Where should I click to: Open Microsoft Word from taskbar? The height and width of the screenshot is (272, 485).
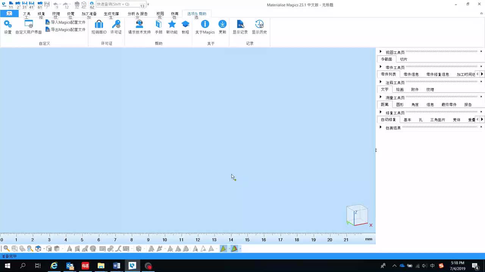[116, 266]
